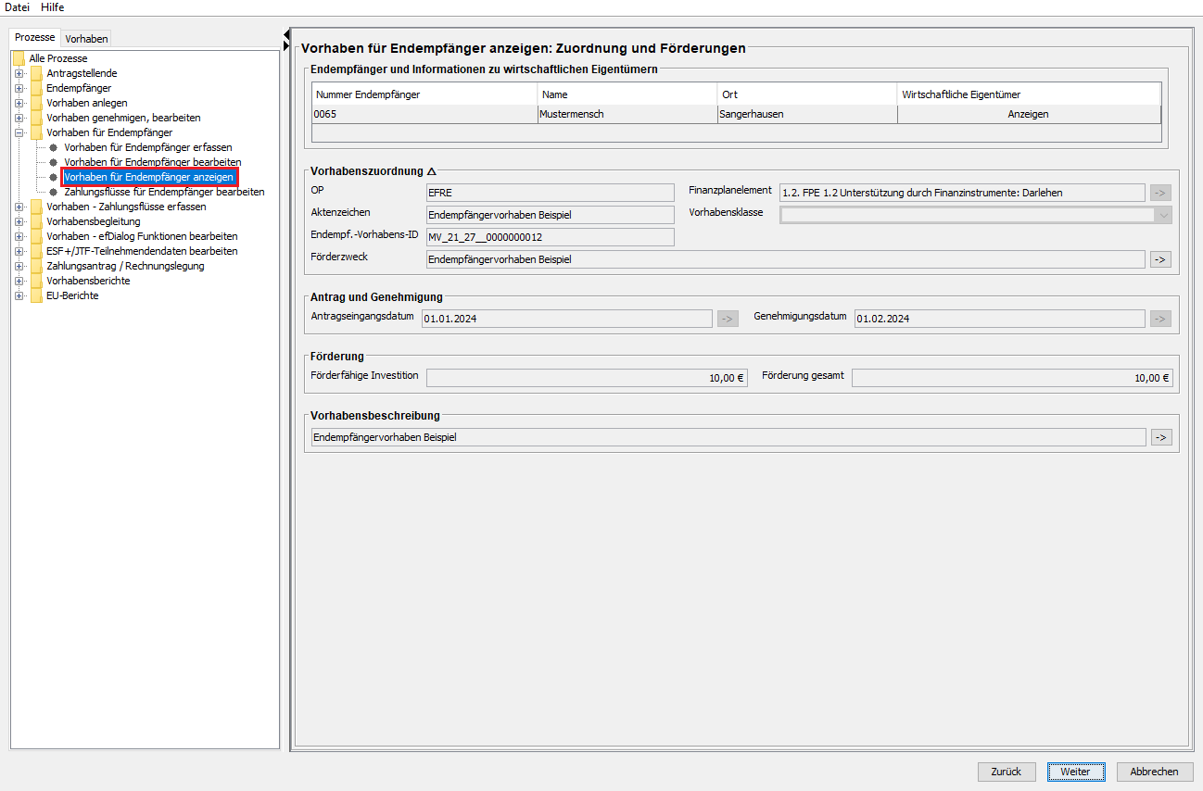This screenshot has height=791, width=1203.
Task: Click bullet icon of Vorhaben für Endempfänger erfassen
Action: point(54,147)
